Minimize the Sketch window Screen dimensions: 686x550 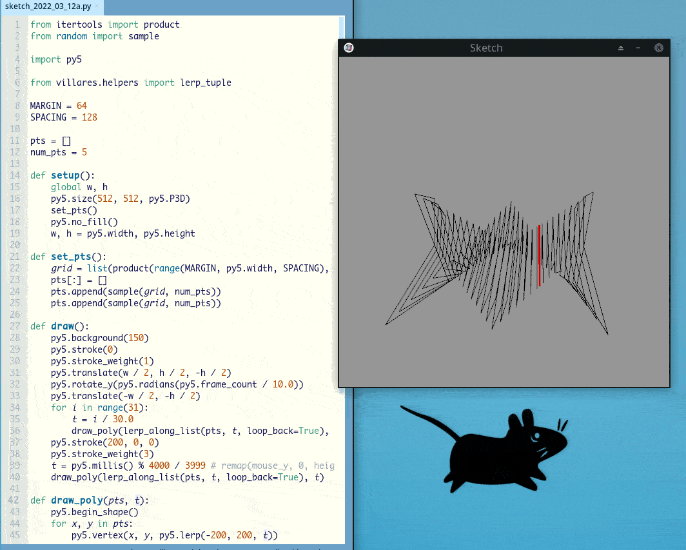(x=638, y=48)
